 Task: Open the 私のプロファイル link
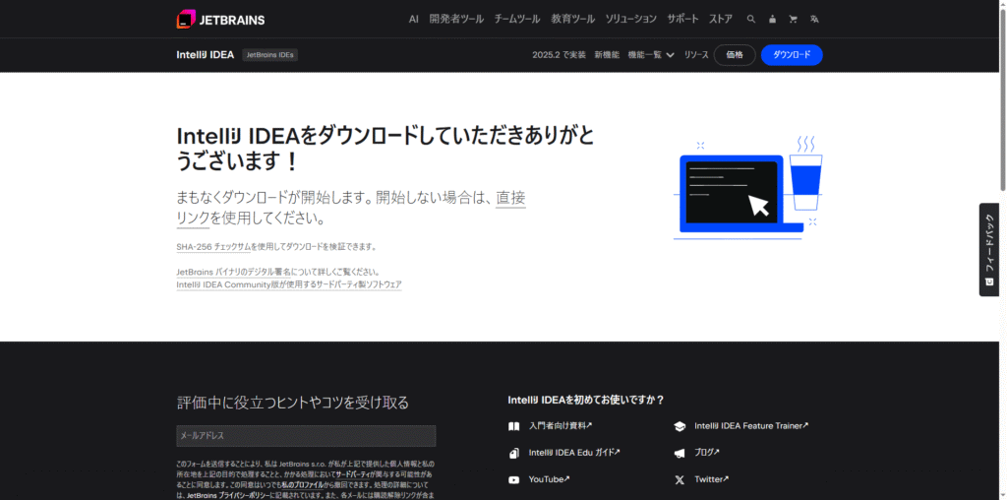click(303, 485)
